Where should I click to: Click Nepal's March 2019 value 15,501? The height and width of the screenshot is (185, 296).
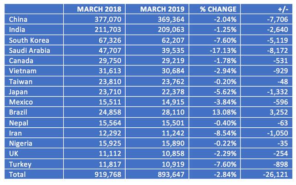click(157, 123)
